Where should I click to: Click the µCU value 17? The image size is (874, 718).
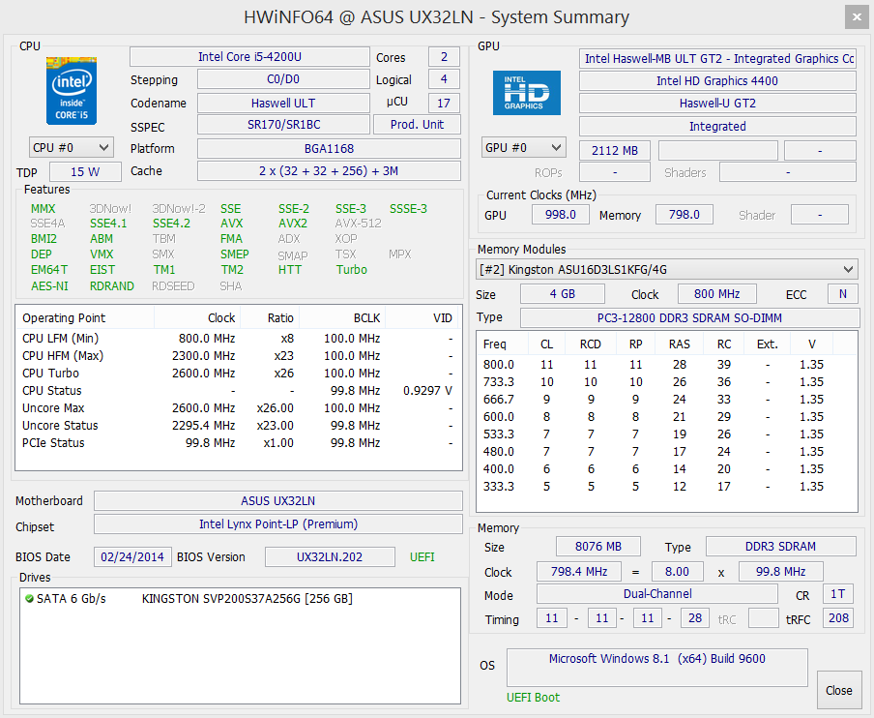pyautogui.click(x=444, y=103)
